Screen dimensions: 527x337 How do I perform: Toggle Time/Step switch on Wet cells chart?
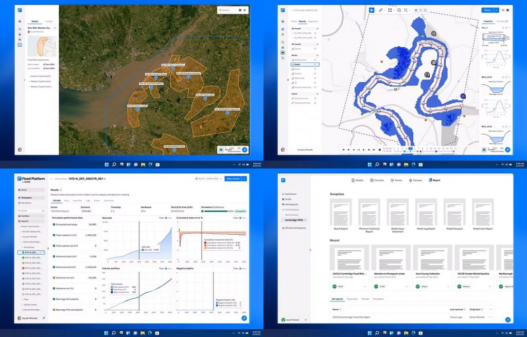click(165, 218)
